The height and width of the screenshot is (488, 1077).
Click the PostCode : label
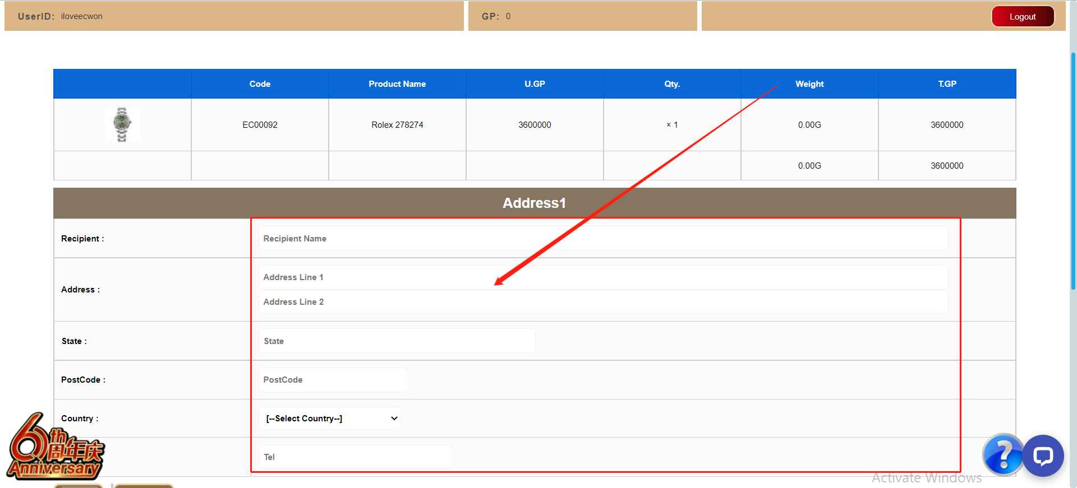(83, 380)
